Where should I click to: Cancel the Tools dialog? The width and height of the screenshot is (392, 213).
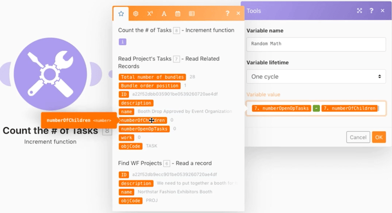pyautogui.click(x=358, y=137)
